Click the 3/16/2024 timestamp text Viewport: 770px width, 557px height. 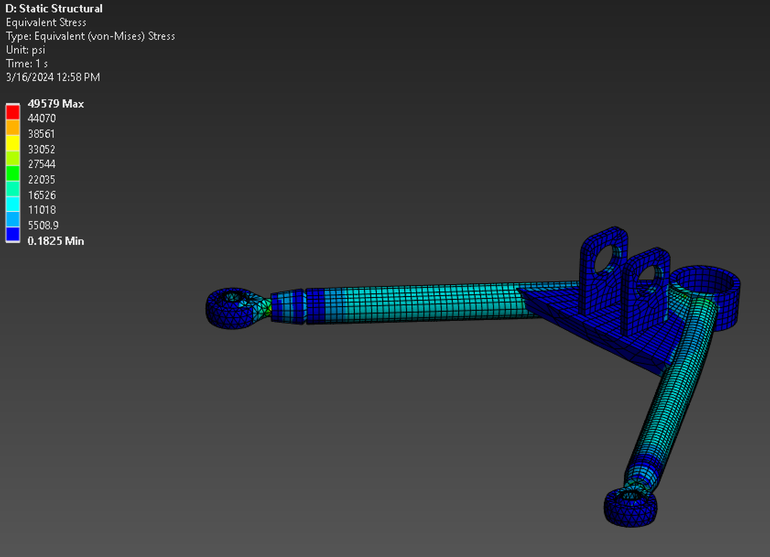(52, 77)
